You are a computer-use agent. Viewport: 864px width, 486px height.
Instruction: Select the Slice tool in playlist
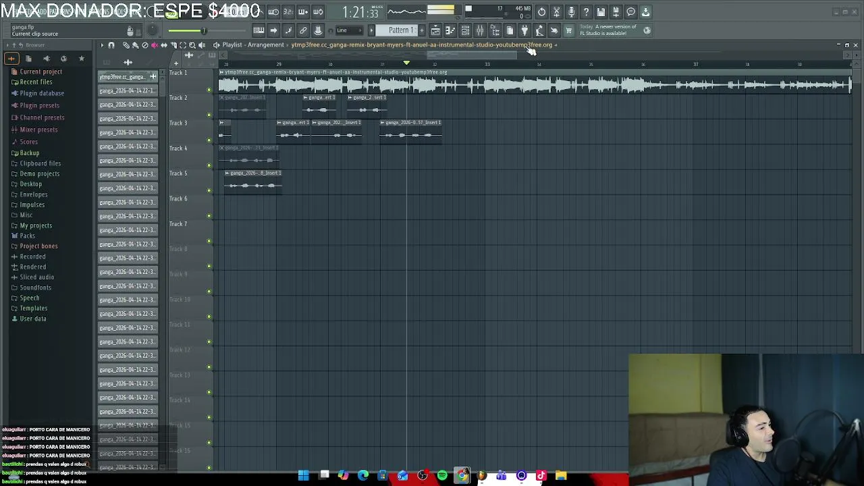click(x=173, y=45)
